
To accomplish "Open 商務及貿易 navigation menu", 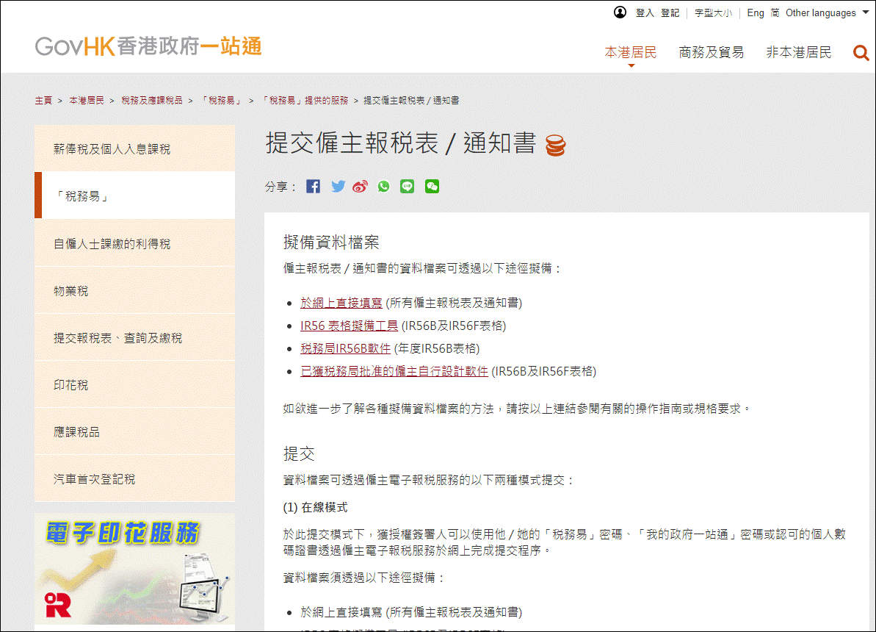I will coord(711,52).
